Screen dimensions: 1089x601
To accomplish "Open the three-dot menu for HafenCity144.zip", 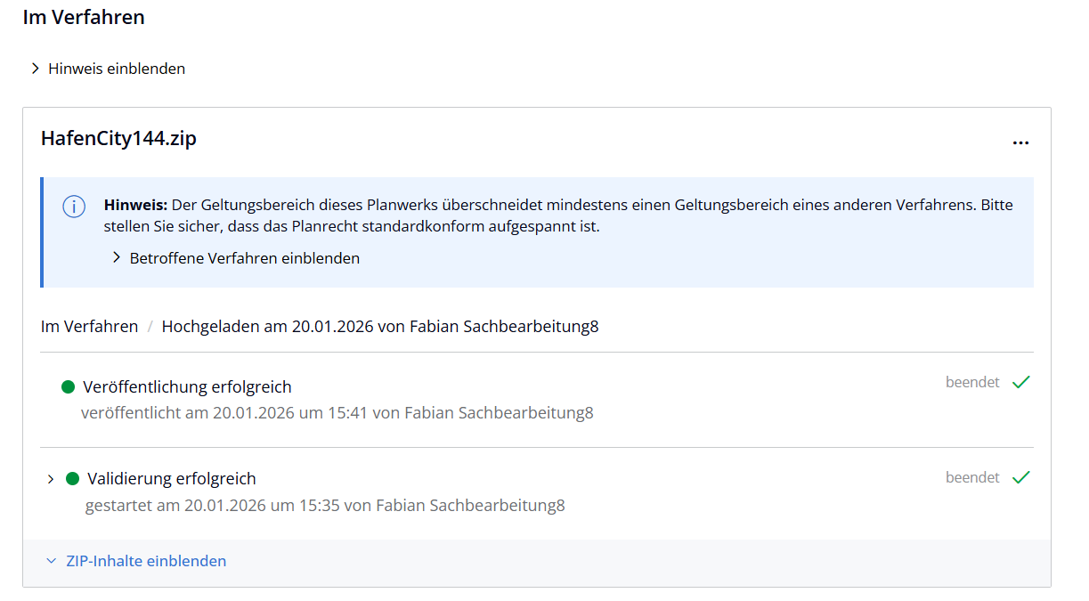I will coord(1020,142).
